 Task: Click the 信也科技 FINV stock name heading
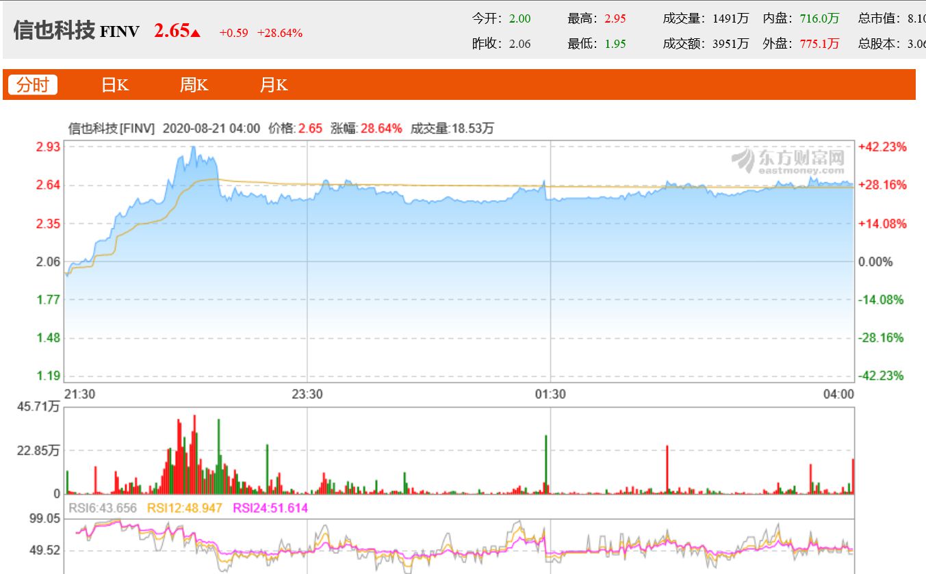point(76,31)
